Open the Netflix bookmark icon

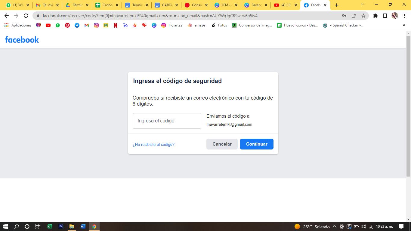tap(116, 25)
